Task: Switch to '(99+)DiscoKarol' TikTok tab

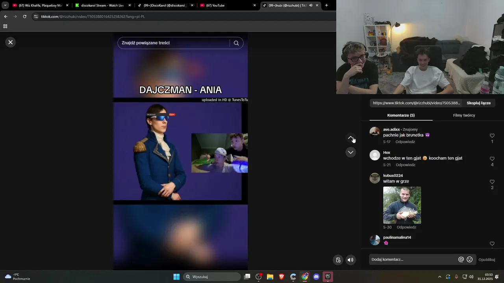Action: [165, 6]
